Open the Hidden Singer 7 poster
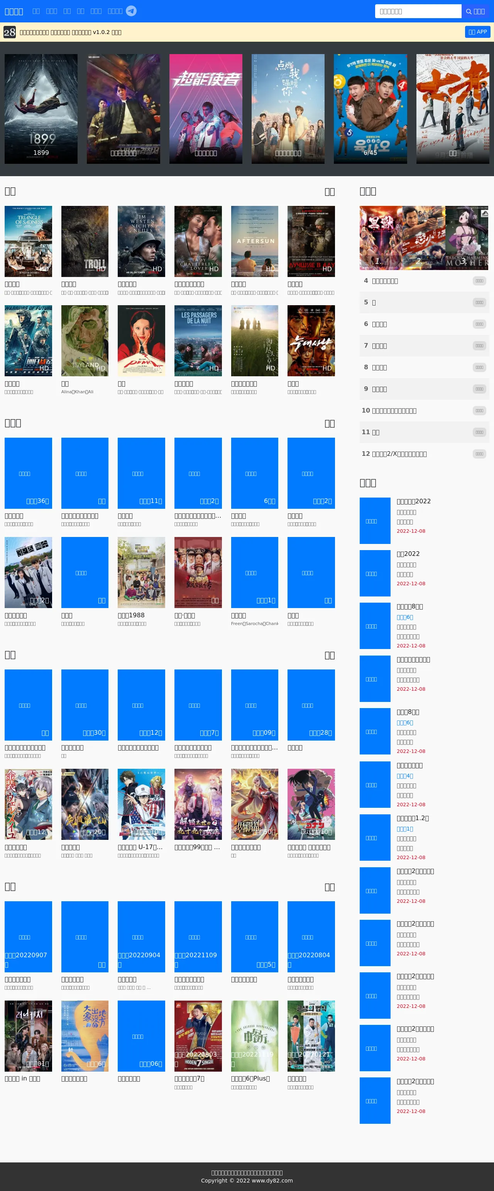494x1191 pixels. coord(198,1036)
